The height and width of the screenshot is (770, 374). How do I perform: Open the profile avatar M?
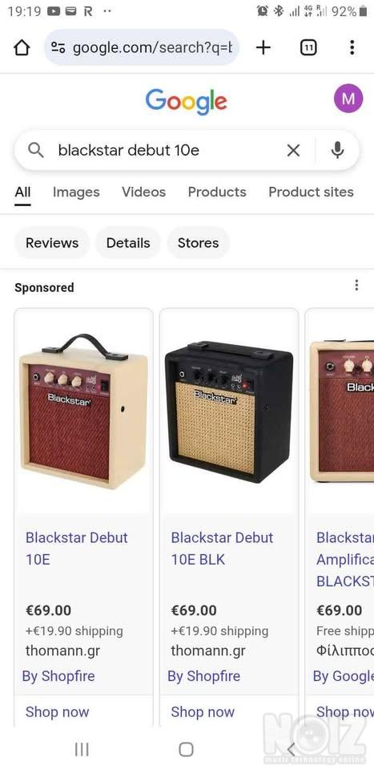(348, 99)
